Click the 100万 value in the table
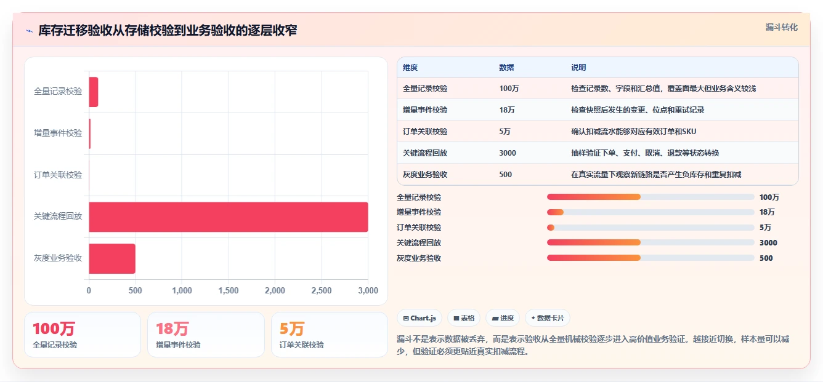 tap(509, 89)
